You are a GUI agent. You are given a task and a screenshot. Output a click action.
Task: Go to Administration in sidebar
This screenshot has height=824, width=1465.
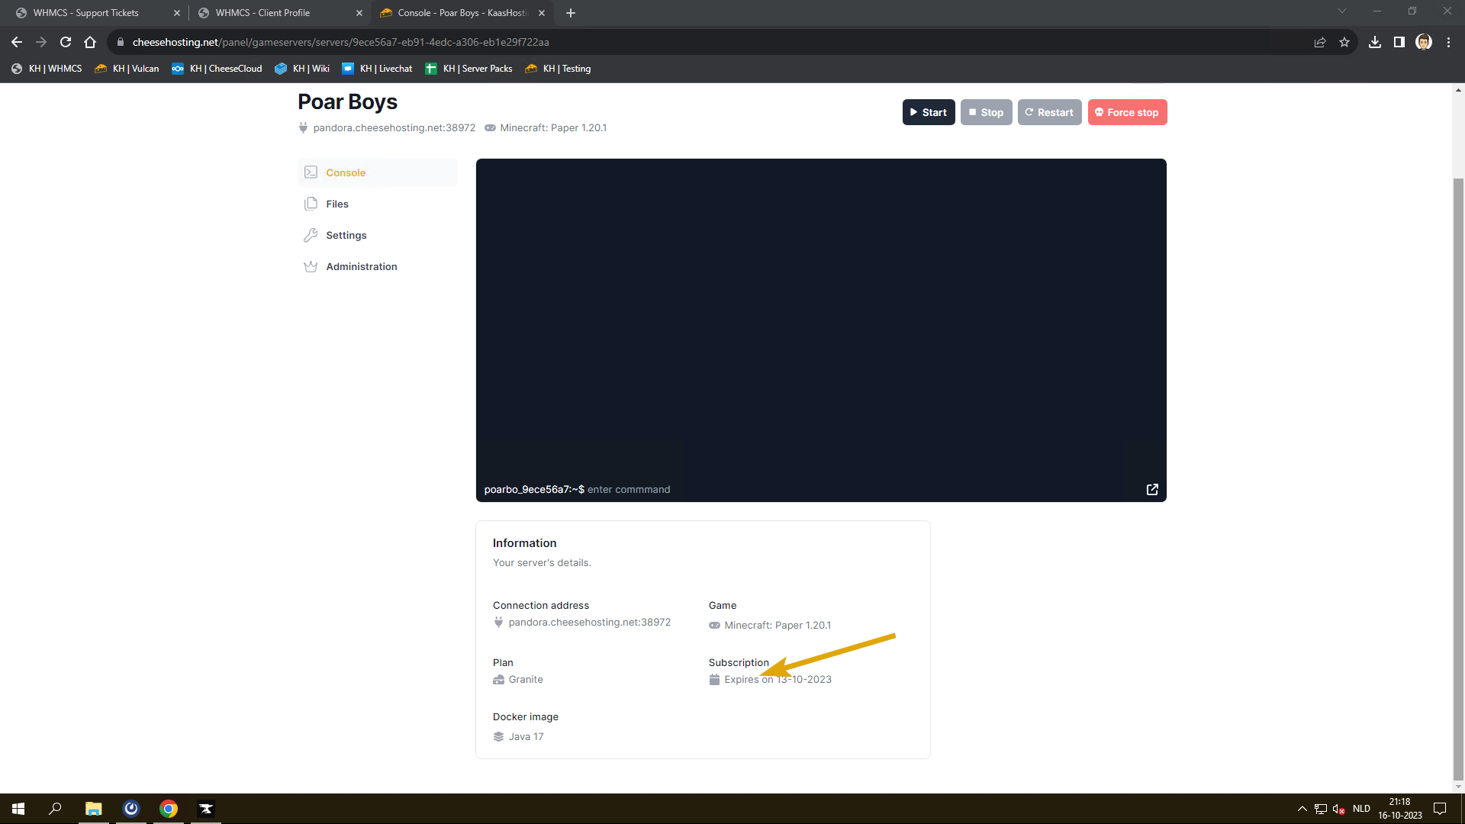[x=361, y=266]
